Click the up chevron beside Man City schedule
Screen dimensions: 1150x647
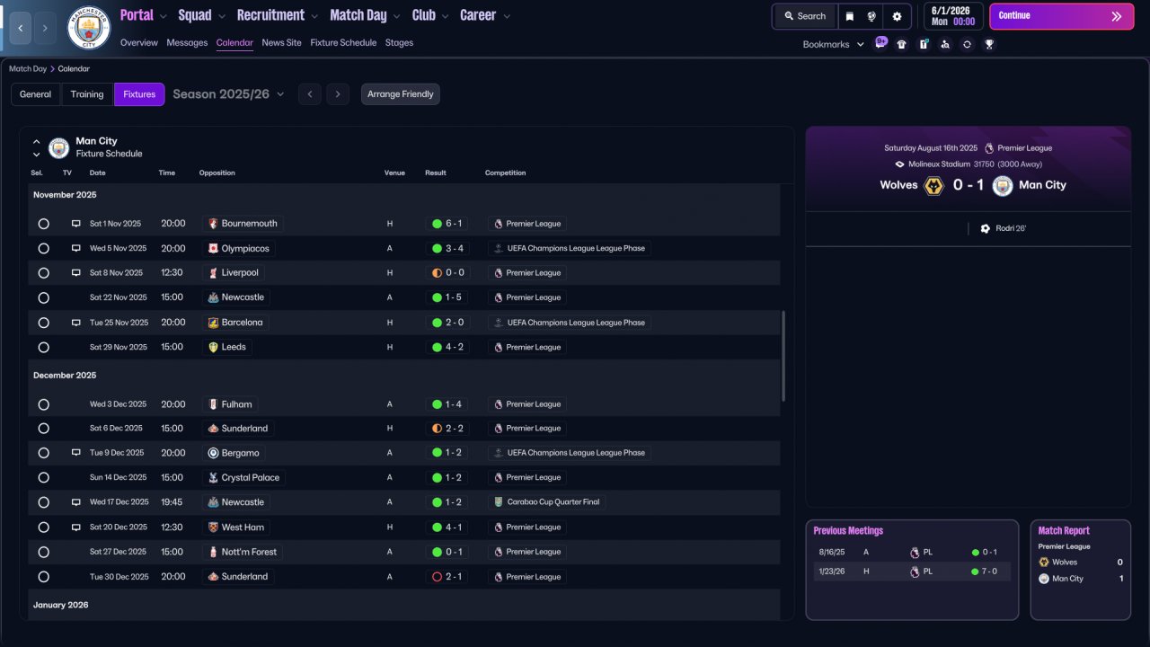pos(37,142)
